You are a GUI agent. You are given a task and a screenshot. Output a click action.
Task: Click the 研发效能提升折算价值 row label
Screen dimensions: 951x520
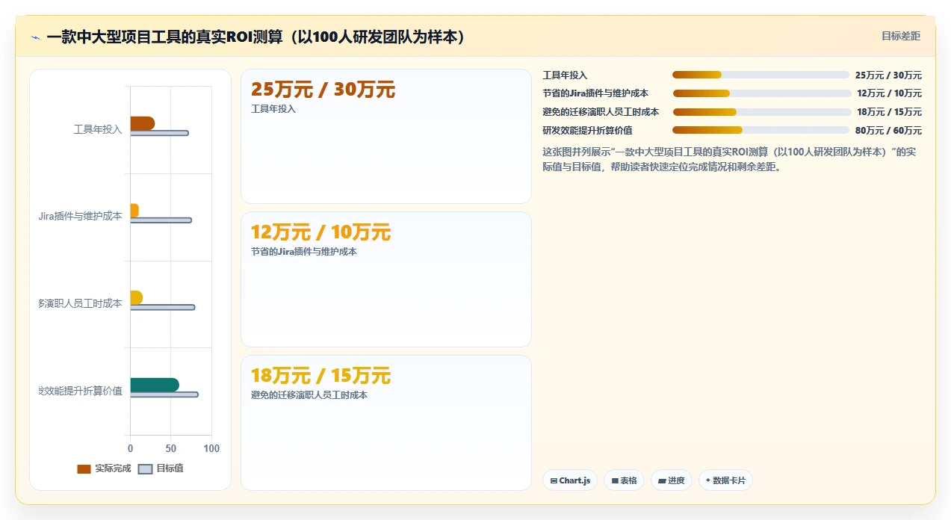[x=587, y=130]
